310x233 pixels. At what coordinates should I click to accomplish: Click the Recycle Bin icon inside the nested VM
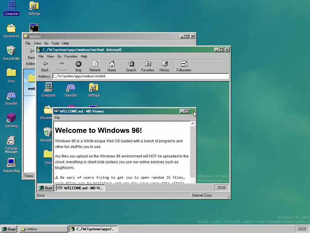coord(47,135)
